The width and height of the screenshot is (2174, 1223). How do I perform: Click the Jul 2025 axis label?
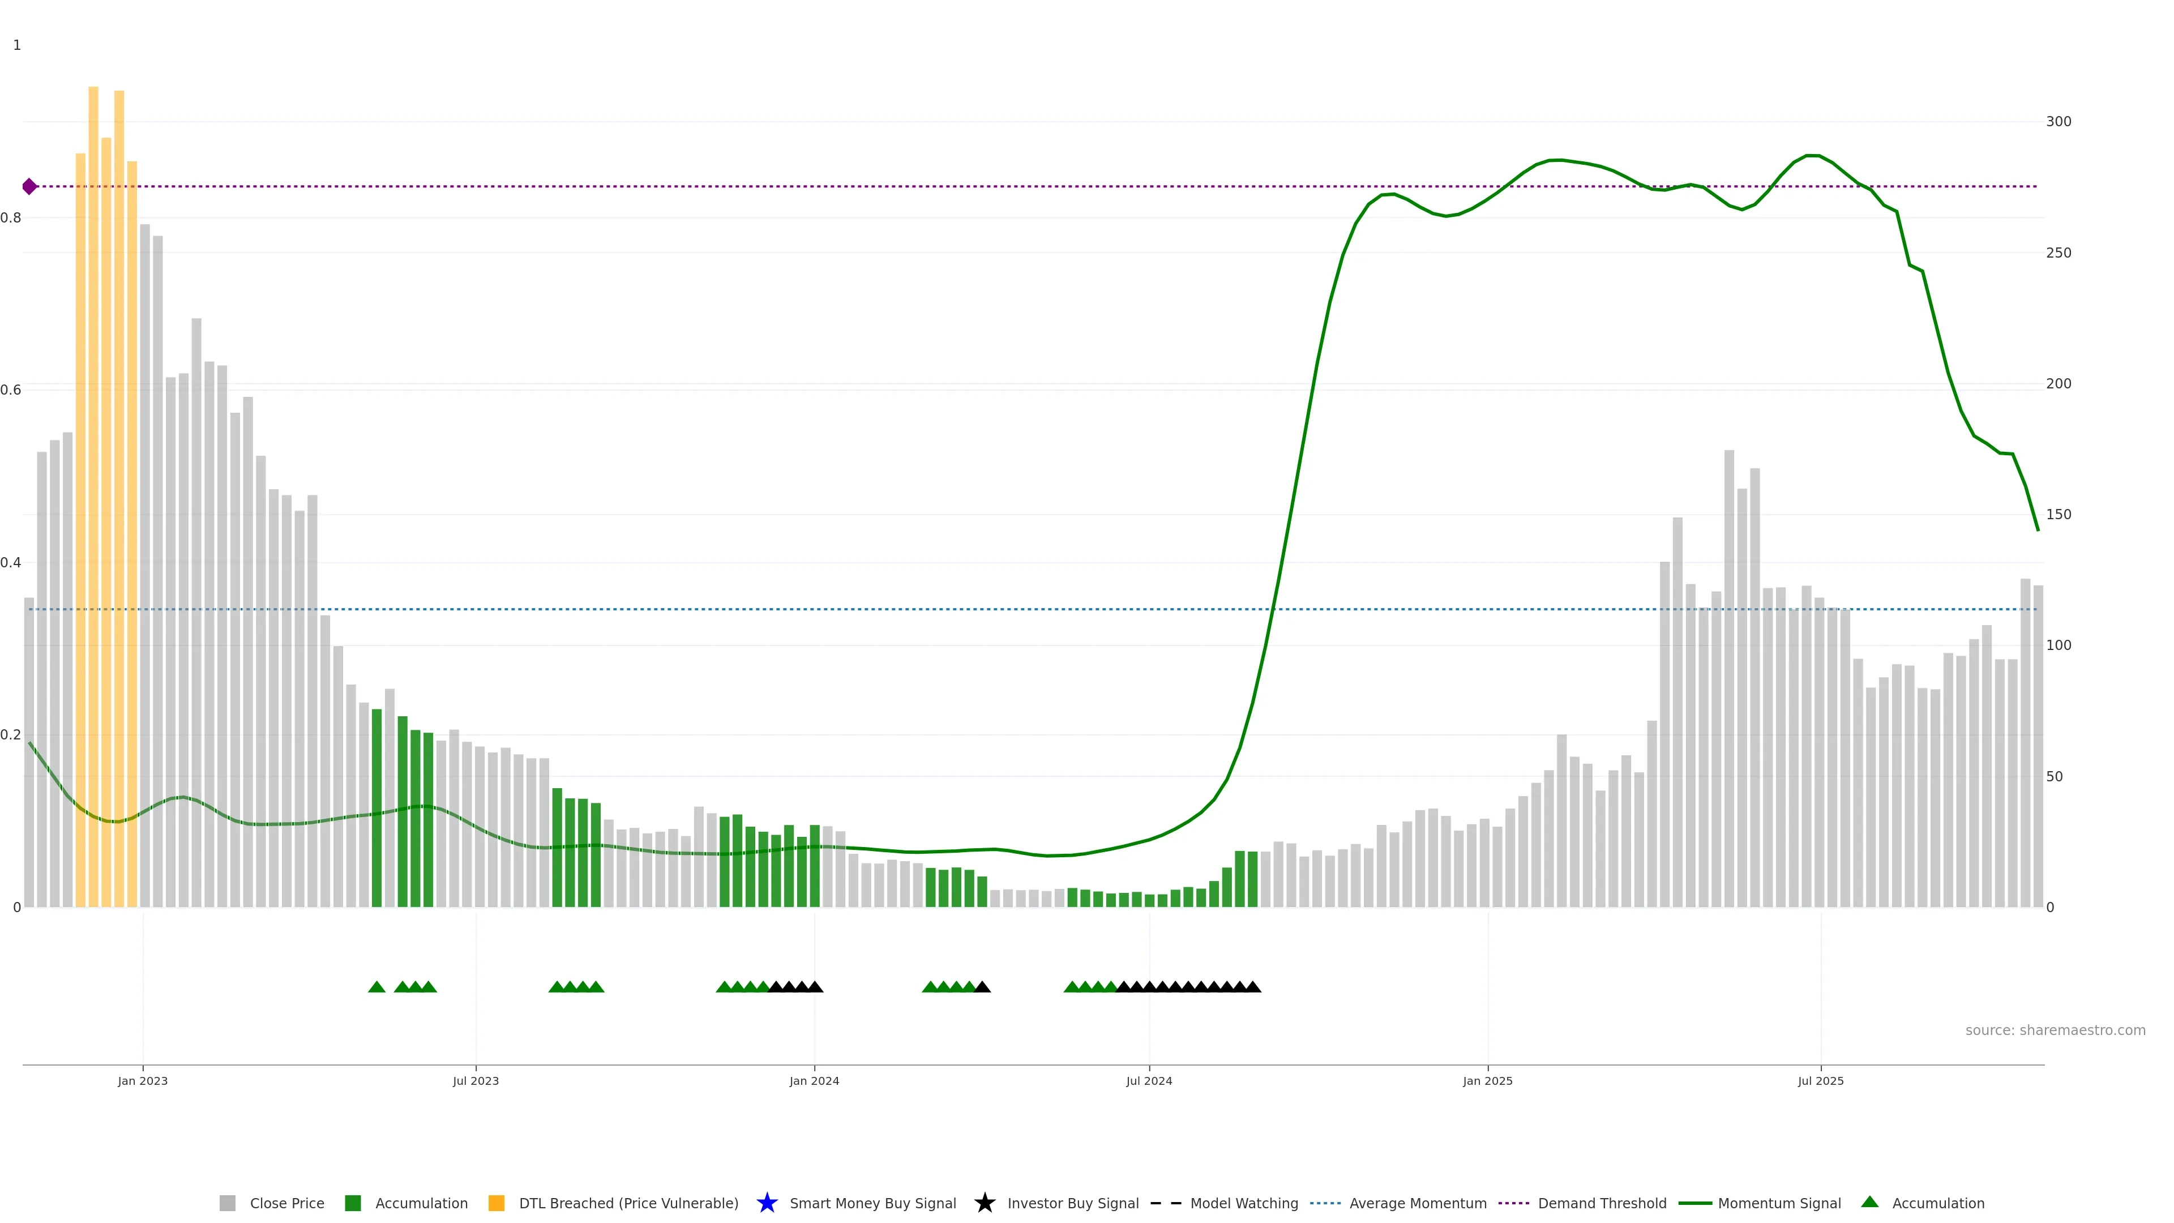click(1820, 1080)
